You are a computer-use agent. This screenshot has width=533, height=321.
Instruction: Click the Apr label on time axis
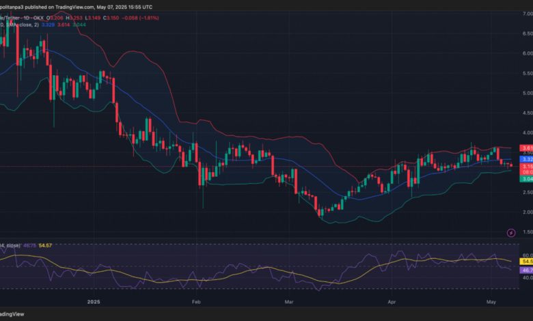392,302
